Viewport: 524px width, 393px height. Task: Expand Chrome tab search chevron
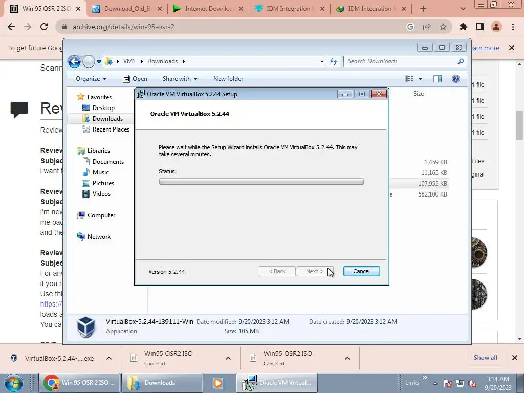point(463,9)
